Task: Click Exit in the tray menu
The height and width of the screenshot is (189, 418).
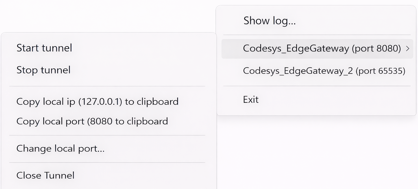Action: click(x=251, y=100)
